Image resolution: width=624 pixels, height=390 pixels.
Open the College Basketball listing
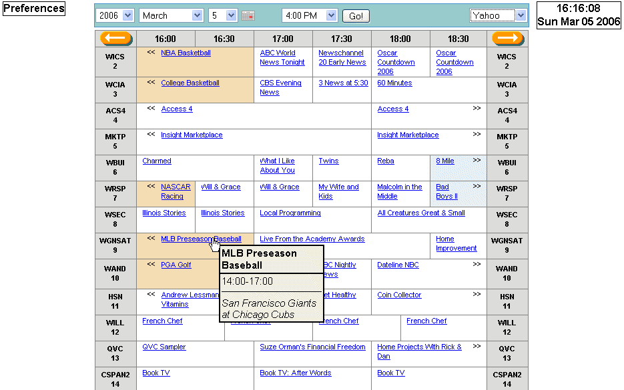pyautogui.click(x=190, y=83)
